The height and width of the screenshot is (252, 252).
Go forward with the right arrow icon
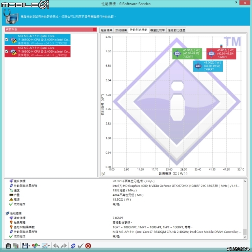tap(64, 246)
